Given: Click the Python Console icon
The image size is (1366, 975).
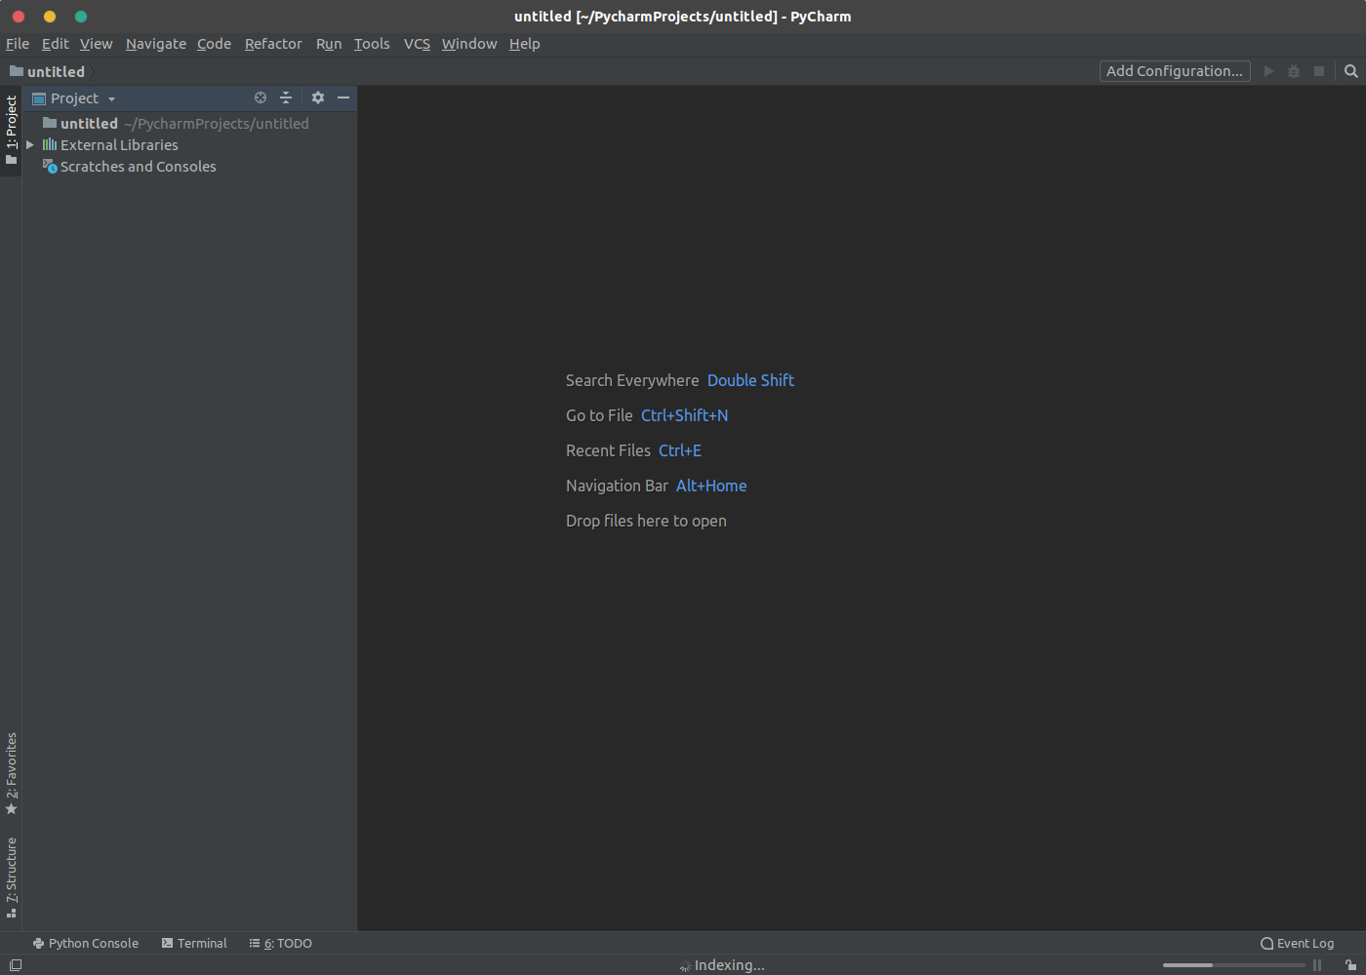Looking at the screenshot, I should point(38,944).
